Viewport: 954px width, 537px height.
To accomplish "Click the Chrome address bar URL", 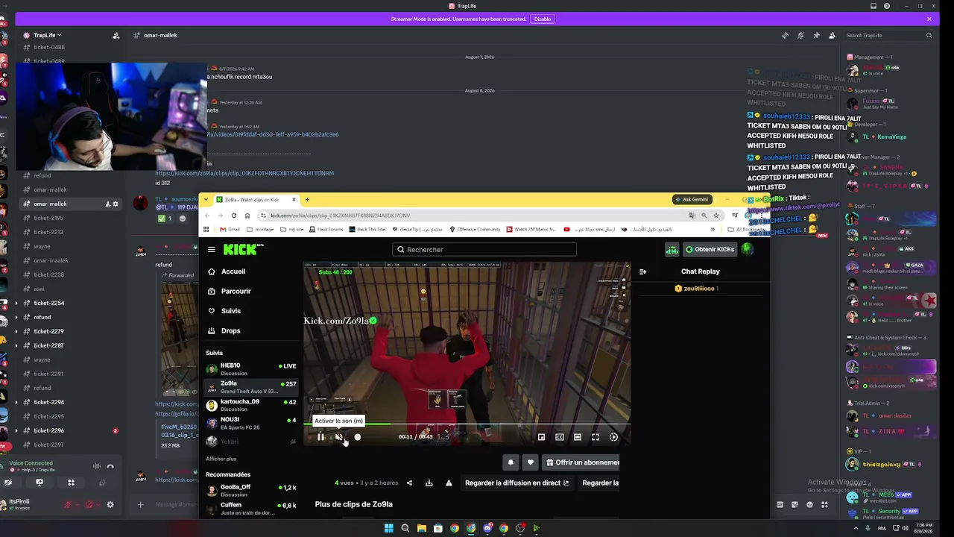I will coord(340,216).
